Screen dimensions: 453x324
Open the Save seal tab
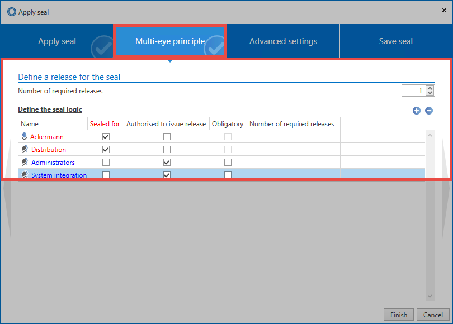click(x=396, y=41)
